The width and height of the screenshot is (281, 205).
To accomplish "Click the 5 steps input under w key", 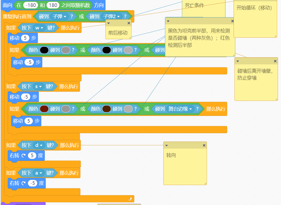I will tap(25, 38).
